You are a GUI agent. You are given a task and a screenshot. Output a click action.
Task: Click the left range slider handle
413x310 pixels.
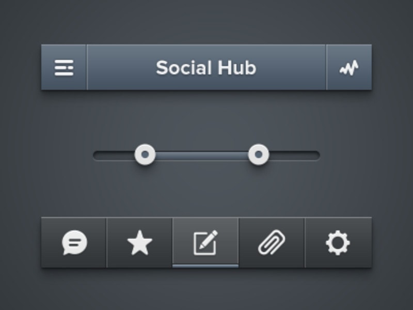(145, 154)
